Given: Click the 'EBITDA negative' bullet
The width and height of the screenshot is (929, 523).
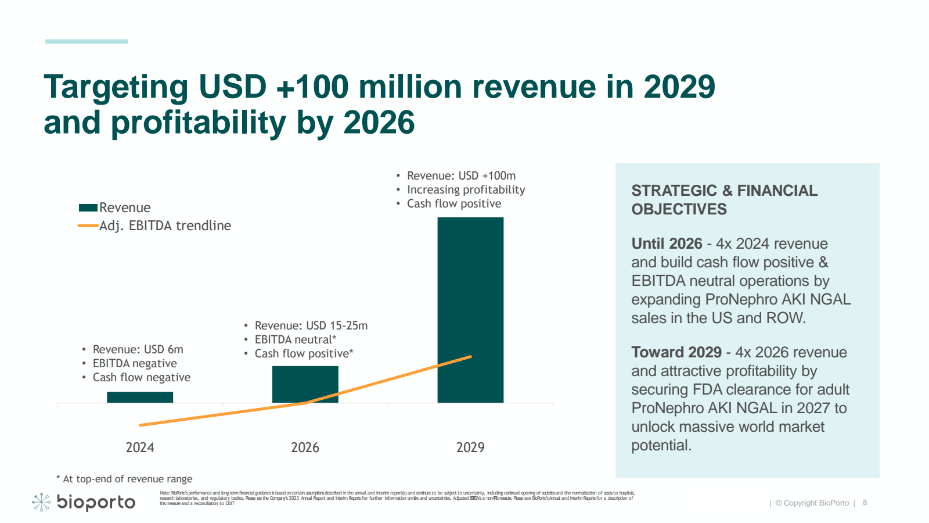Looking at the screenshot, I should [135, 363].
